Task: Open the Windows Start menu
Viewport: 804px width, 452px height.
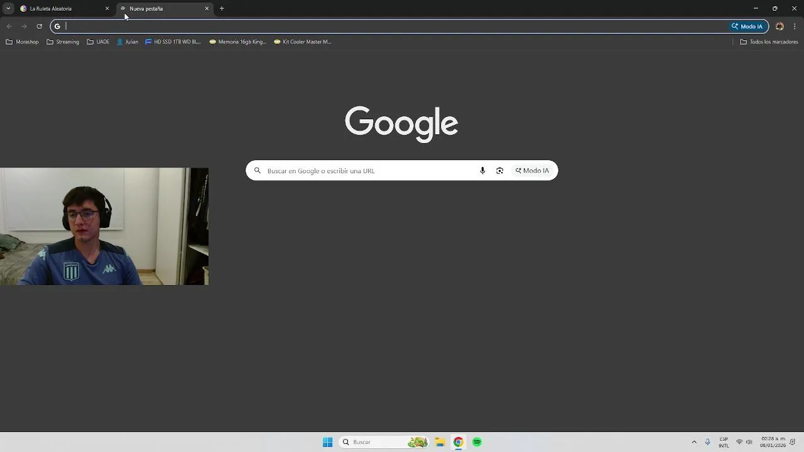Action: (x=327, y=442)
